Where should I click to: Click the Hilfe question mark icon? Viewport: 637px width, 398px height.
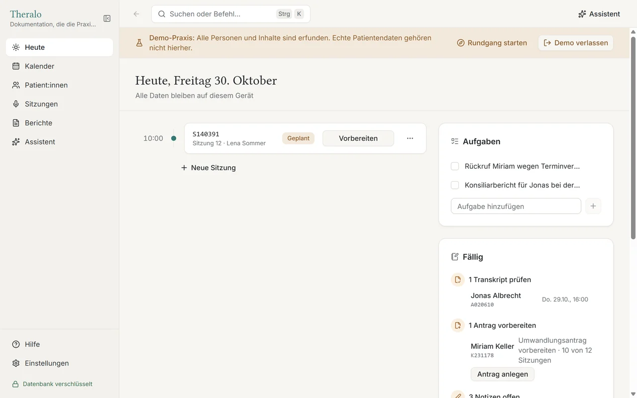(x=16, y=344)
